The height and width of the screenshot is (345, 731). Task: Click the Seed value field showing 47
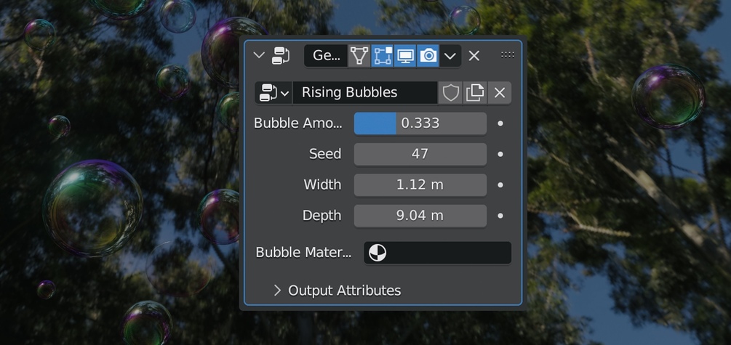pos(420,154)
